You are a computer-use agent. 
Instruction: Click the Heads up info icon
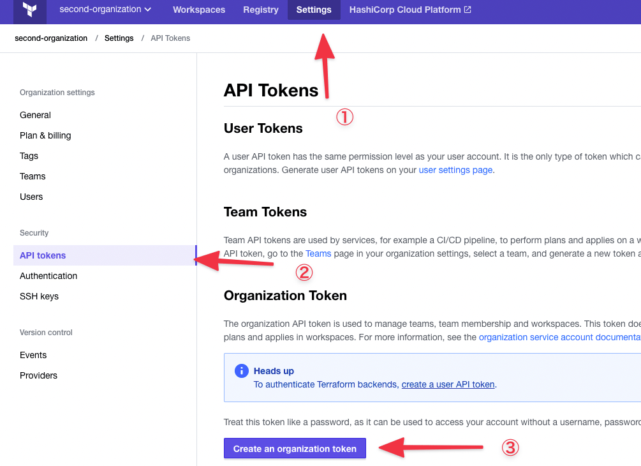[242, 371]
